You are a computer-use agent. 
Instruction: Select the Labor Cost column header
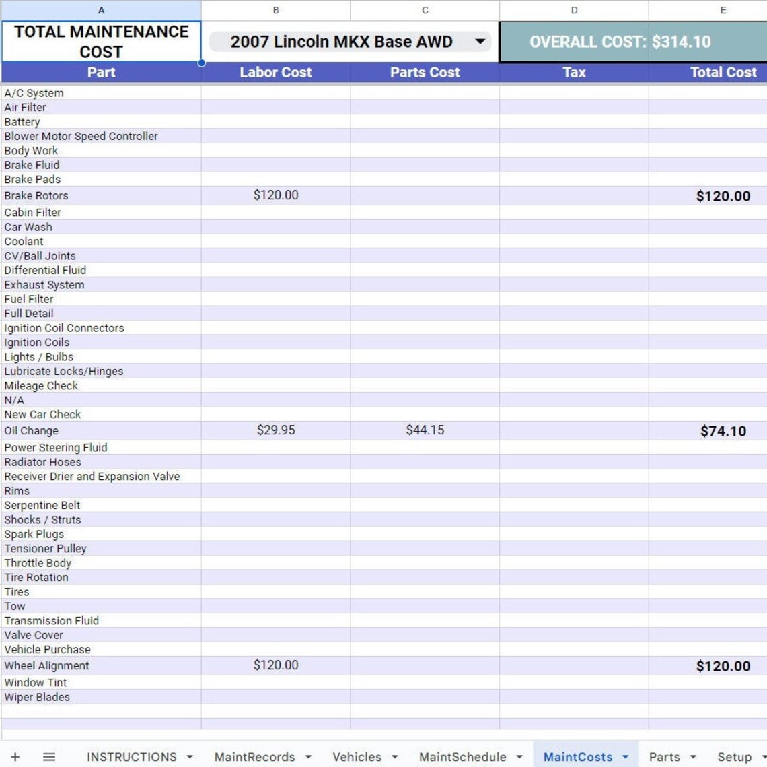coord(275,72)
